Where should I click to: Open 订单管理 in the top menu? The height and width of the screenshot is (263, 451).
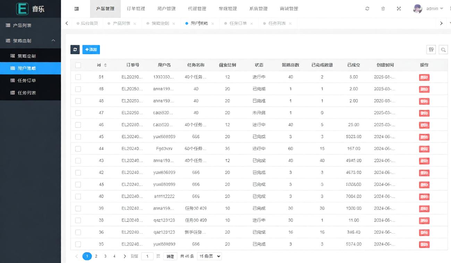point(136,9)
